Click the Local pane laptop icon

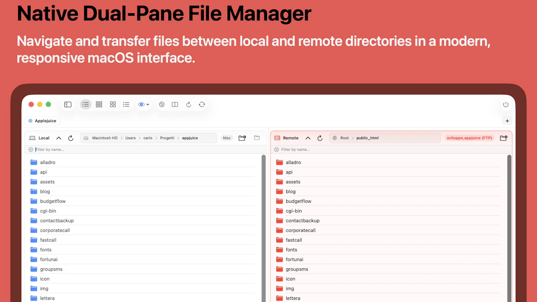click(x=32, y=138)
